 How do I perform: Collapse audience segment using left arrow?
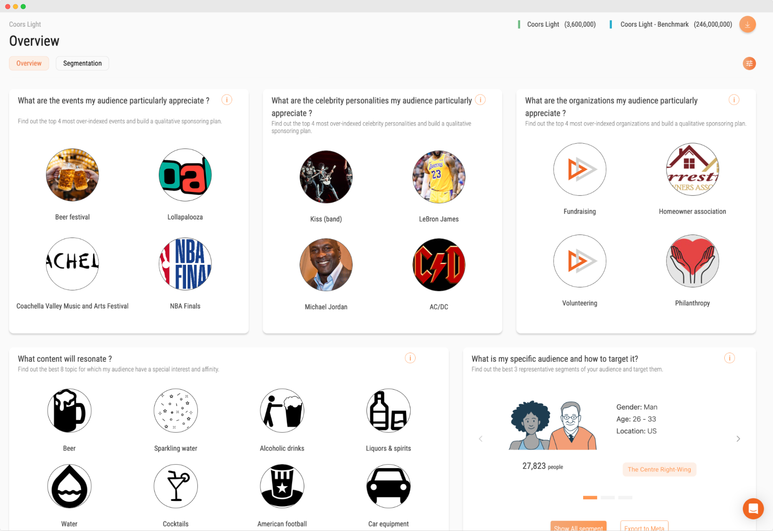point(481,438)
